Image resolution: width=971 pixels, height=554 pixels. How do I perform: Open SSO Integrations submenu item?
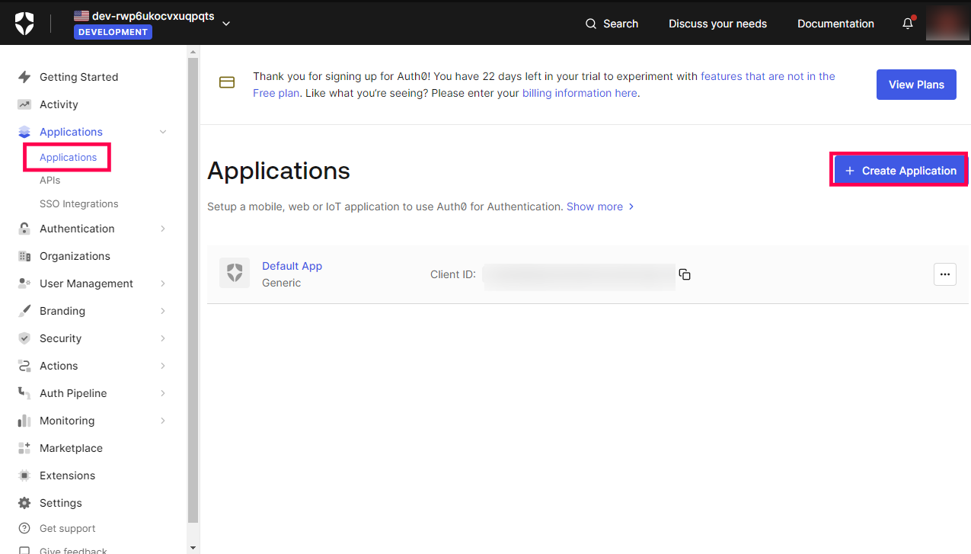tap(78, 204)
